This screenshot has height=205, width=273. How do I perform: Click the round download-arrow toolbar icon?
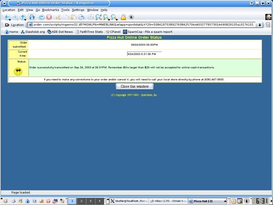pos(131,17)
